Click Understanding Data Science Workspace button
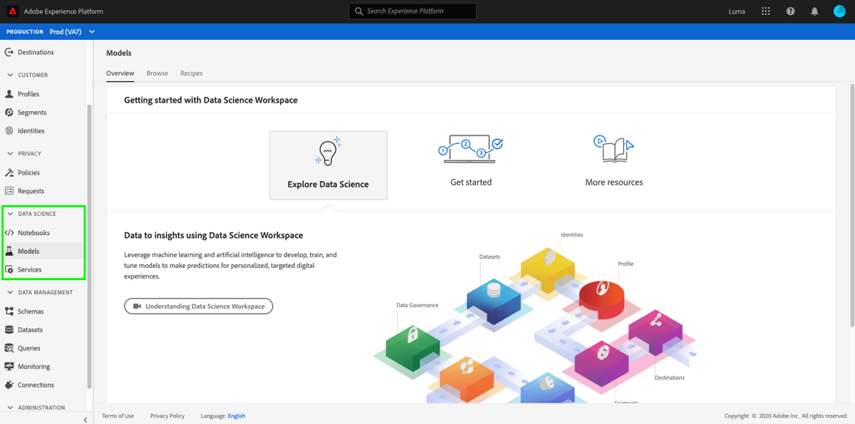855x424 pixels. [198, 306]
